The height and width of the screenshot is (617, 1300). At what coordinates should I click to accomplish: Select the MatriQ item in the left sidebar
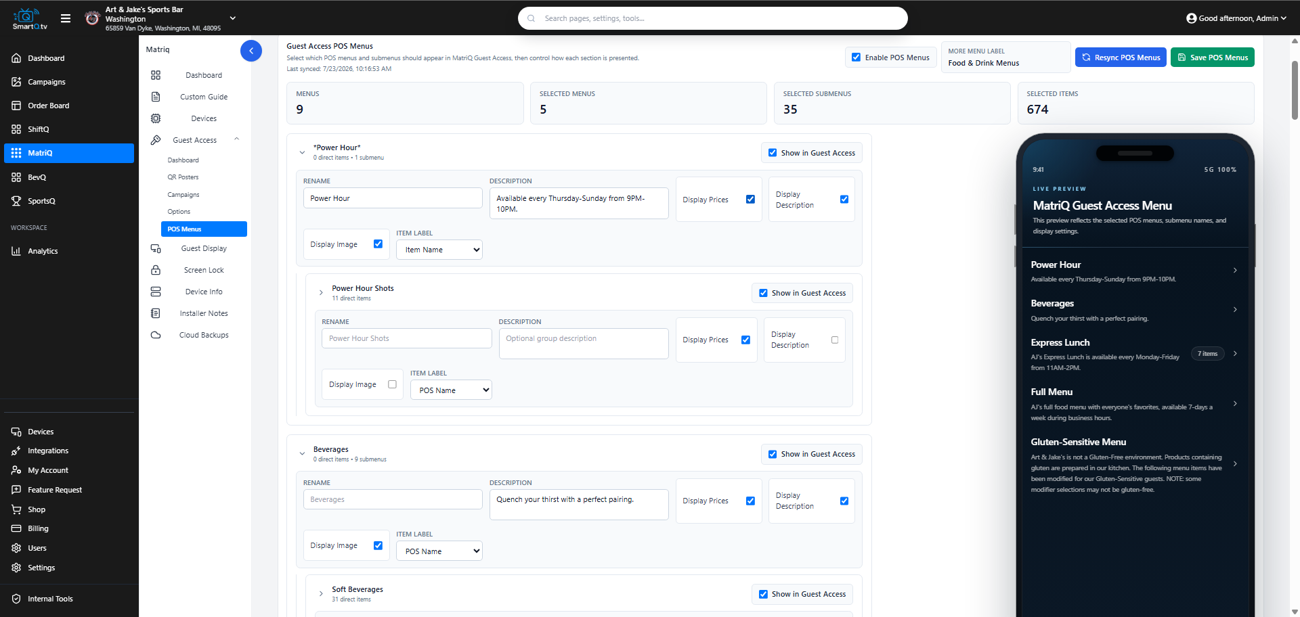click(69, 153)
